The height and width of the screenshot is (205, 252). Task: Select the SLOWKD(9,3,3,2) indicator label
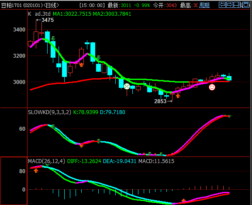click(49, 112)
